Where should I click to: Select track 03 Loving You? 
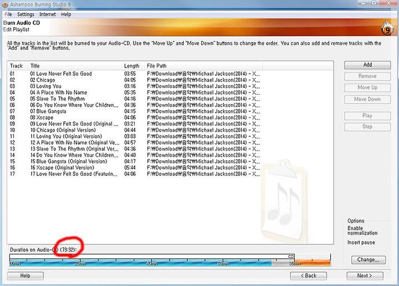tap(135, 86)
